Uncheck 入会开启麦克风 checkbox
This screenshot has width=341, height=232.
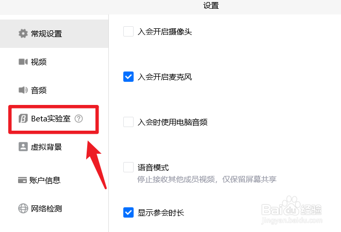click(128, 77)
